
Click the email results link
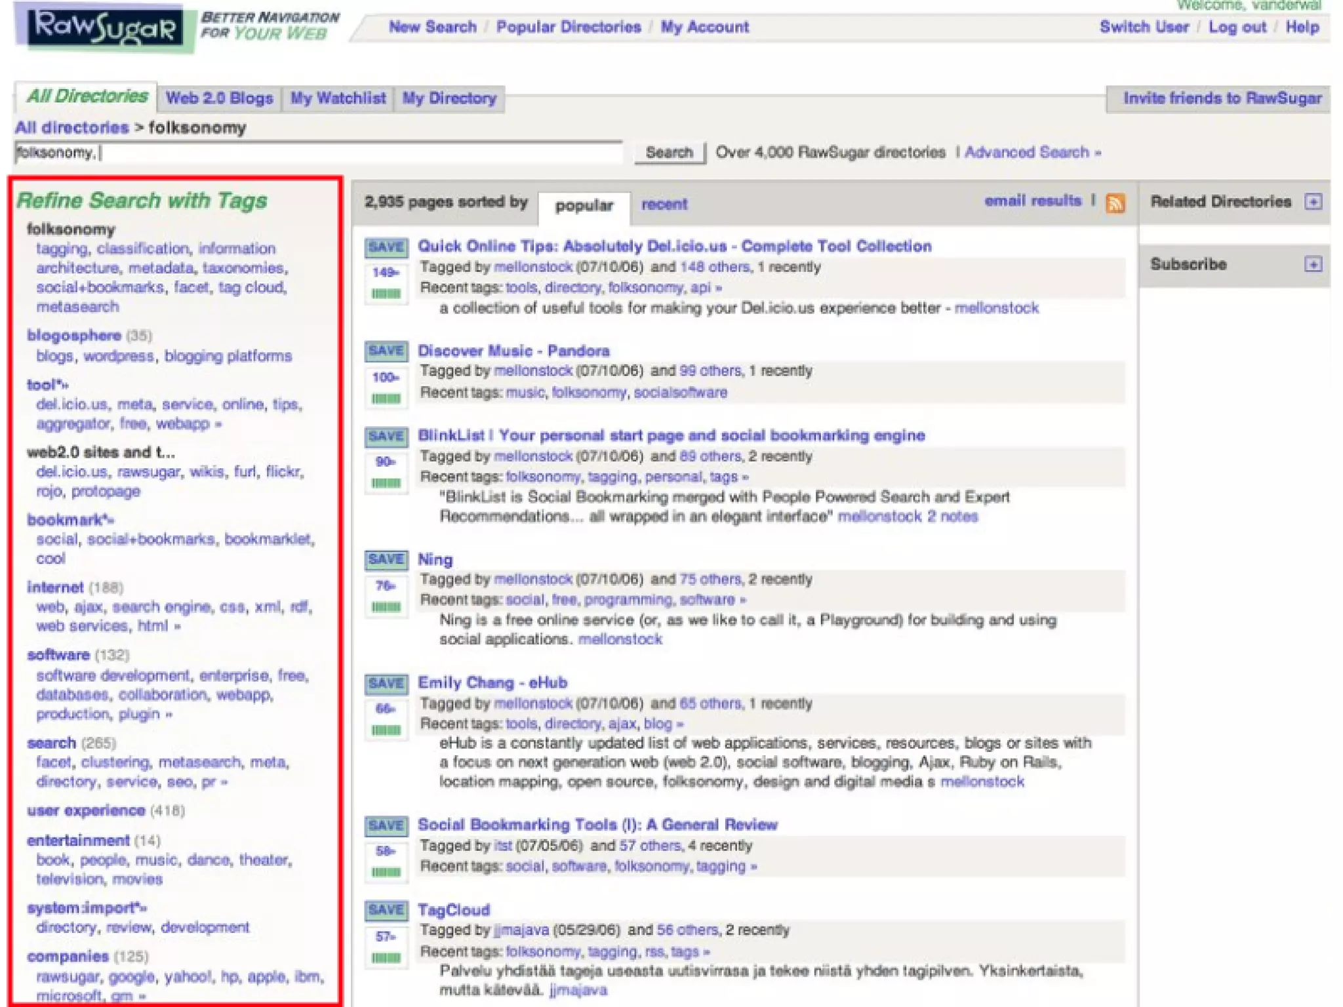coord(1032,201)
